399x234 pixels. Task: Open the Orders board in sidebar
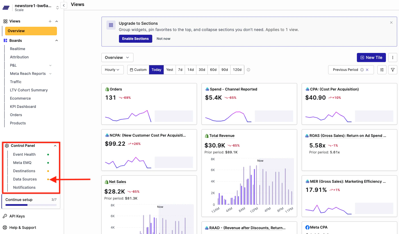tap(16, 115)
